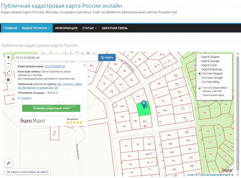Select Карта 2GIS layer

(199, 65)
